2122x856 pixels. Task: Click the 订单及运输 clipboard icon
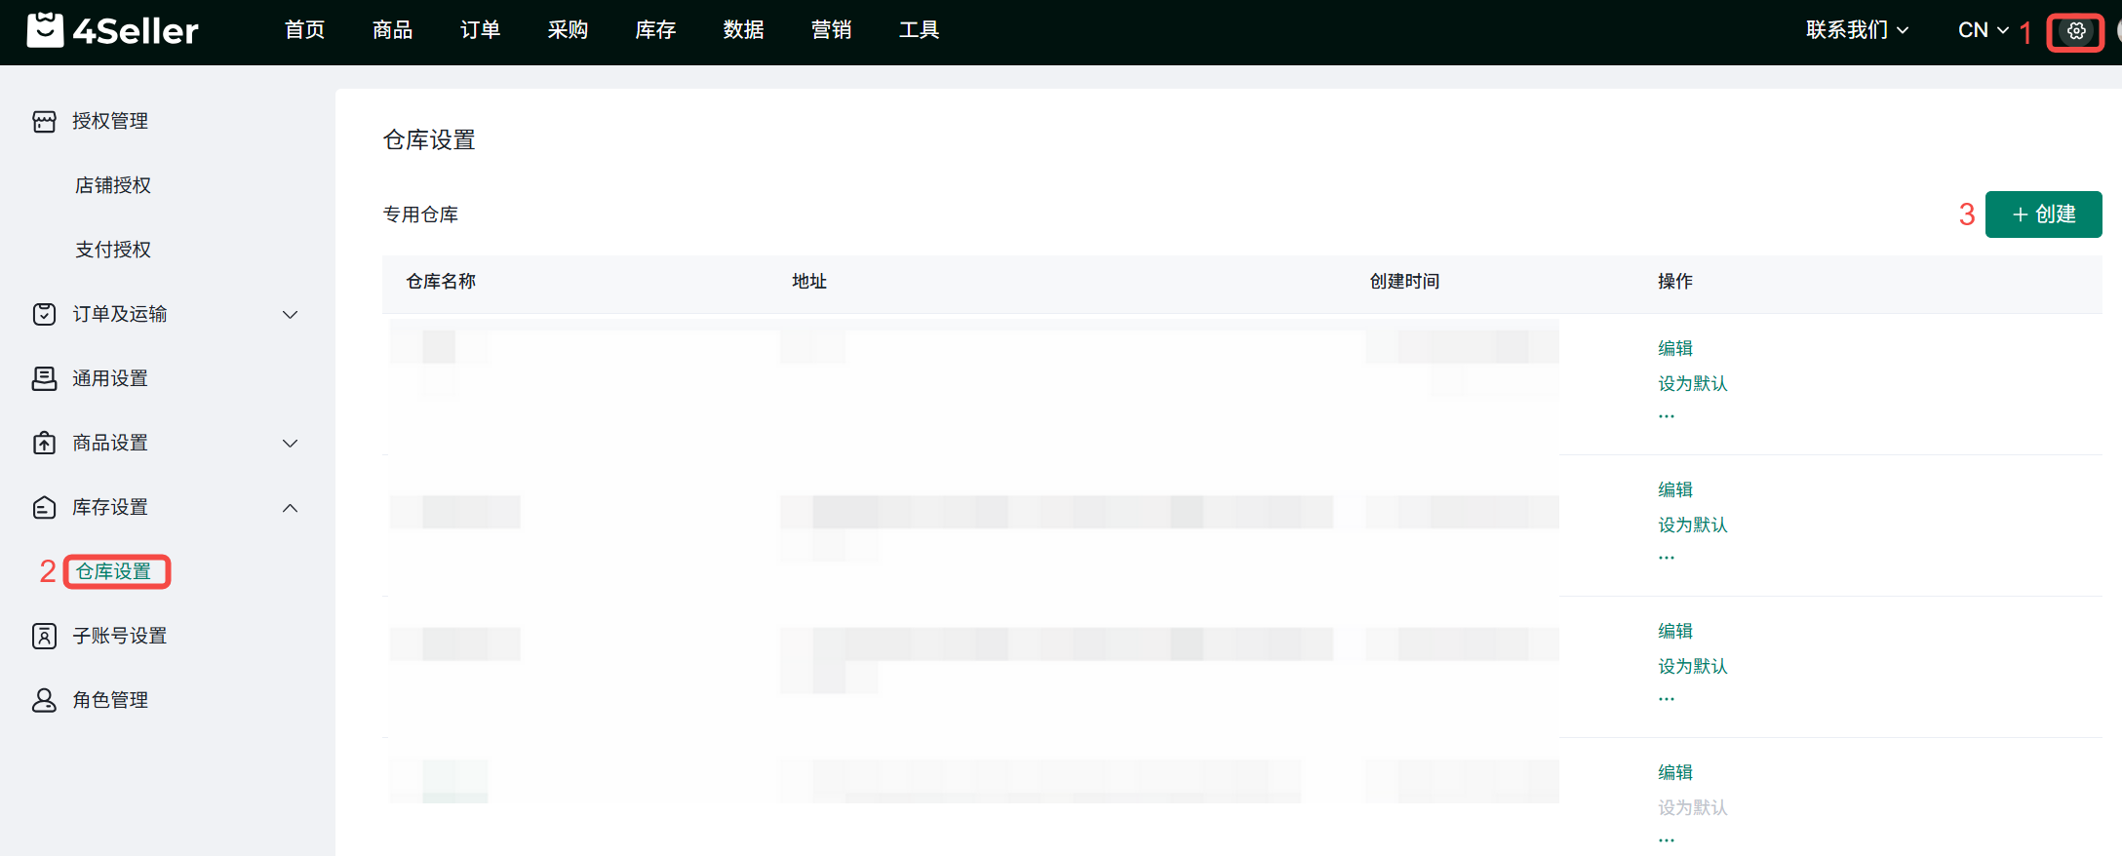[44, 314]
